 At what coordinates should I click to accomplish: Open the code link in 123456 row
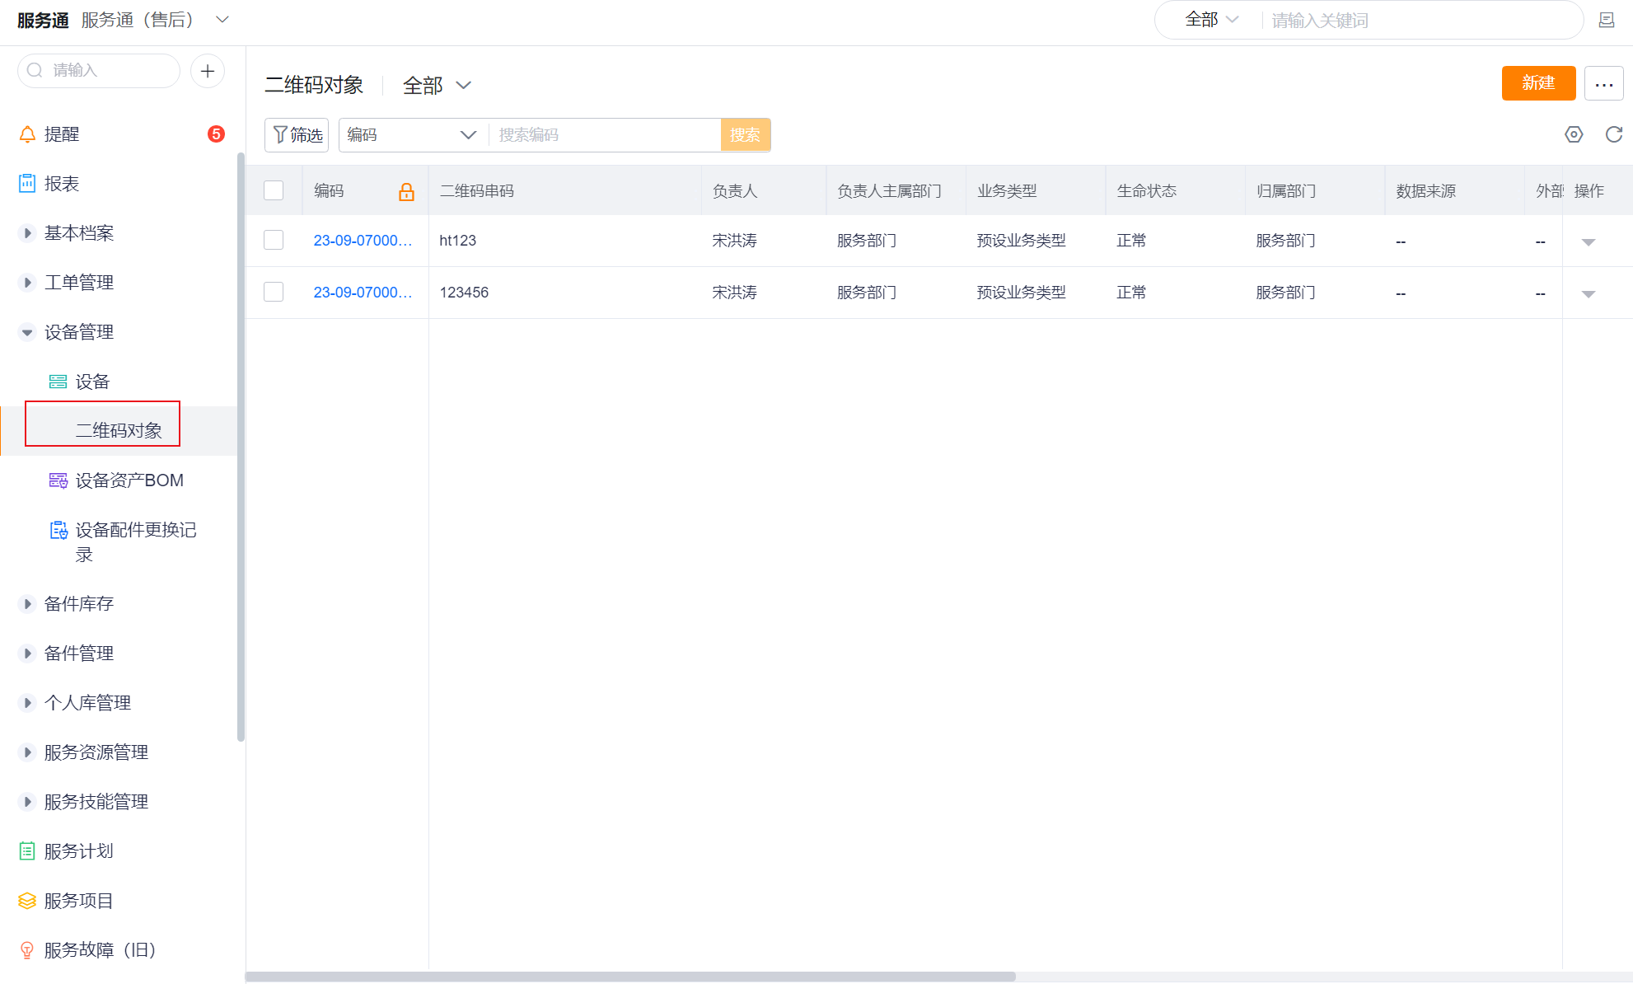(363, 293)
